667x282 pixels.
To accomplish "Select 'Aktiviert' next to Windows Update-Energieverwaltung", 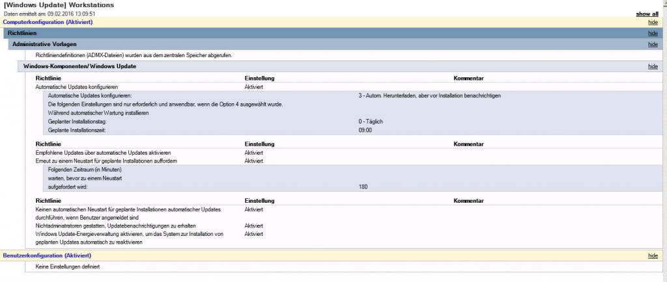I will click(254, 234).
